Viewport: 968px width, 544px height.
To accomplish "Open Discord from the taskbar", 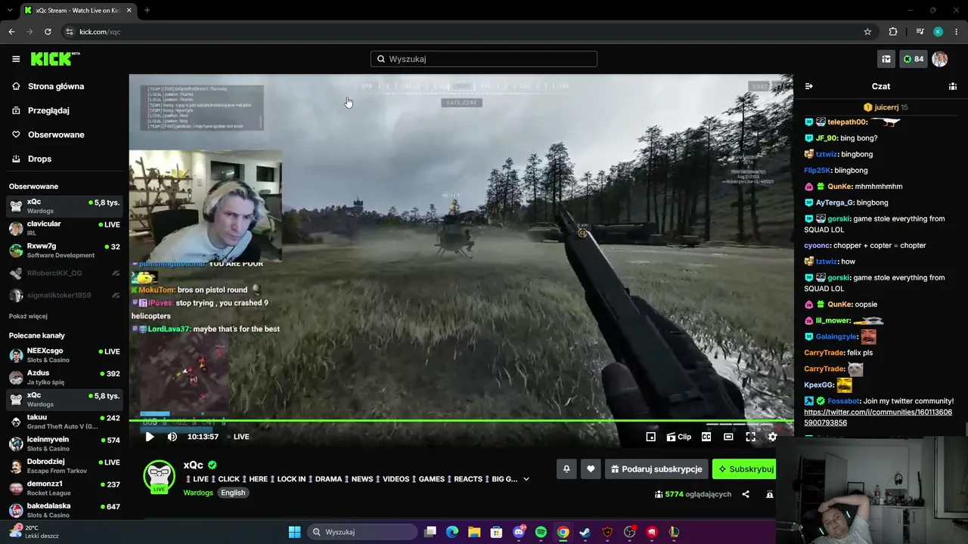I will (x=519, y=532).
